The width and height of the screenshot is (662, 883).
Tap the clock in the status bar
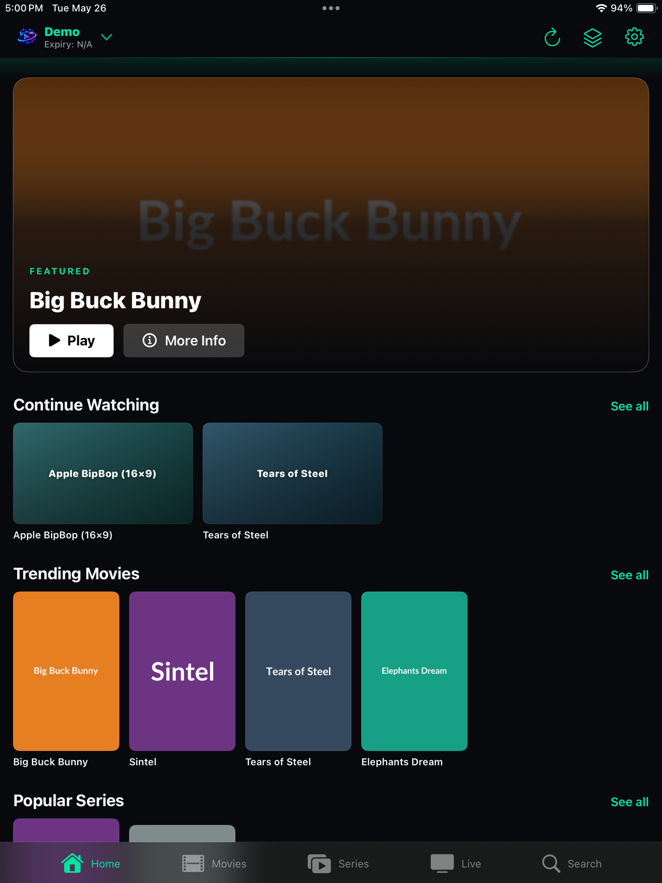tap(24, 8)
